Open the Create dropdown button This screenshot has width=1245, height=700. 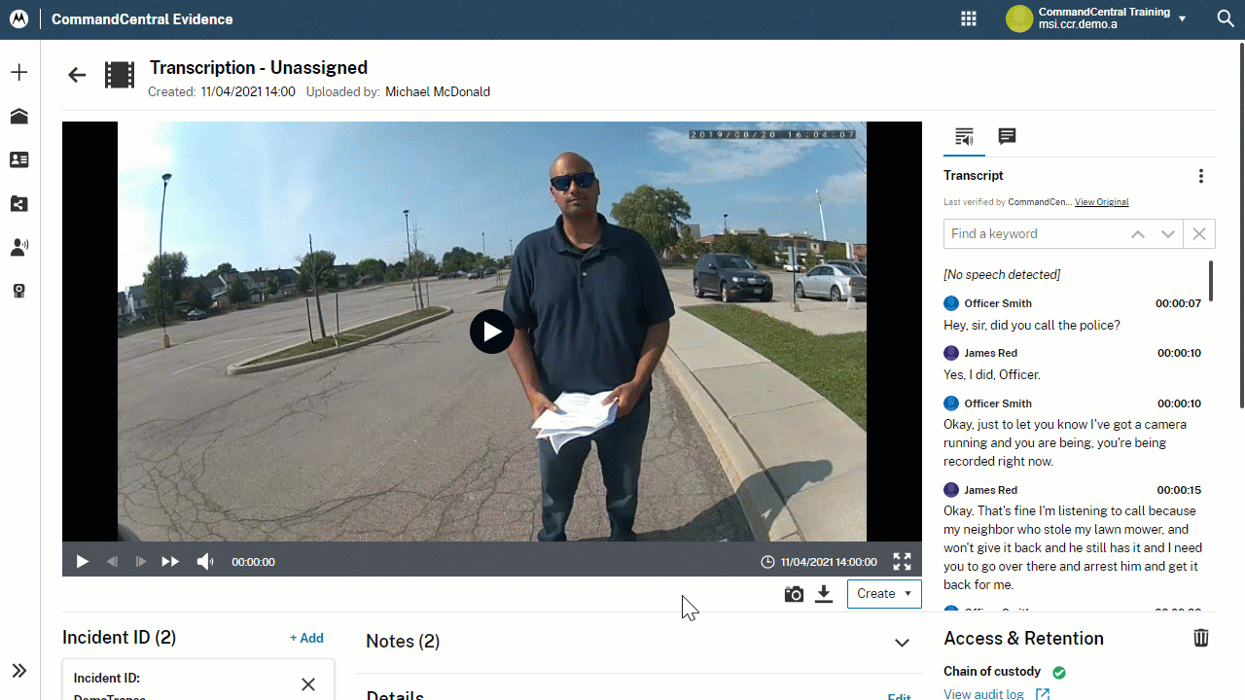tap(884, 594)
